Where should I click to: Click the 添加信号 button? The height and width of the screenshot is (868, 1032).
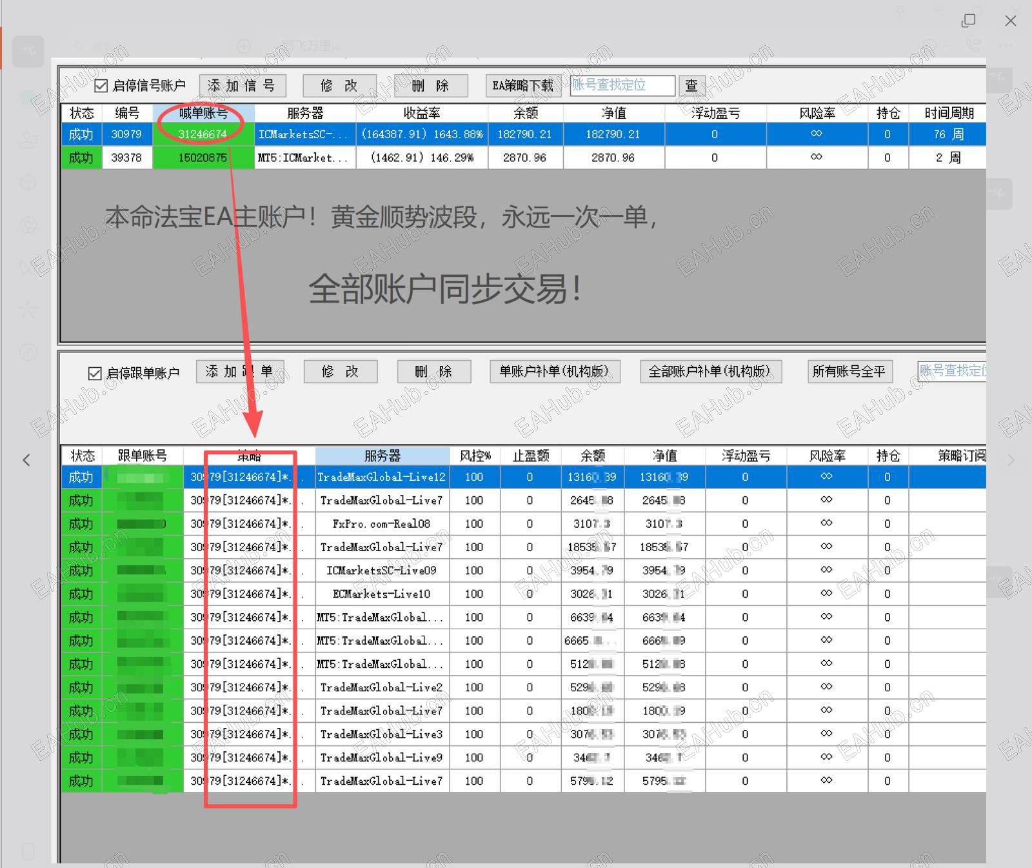point(242,85)
